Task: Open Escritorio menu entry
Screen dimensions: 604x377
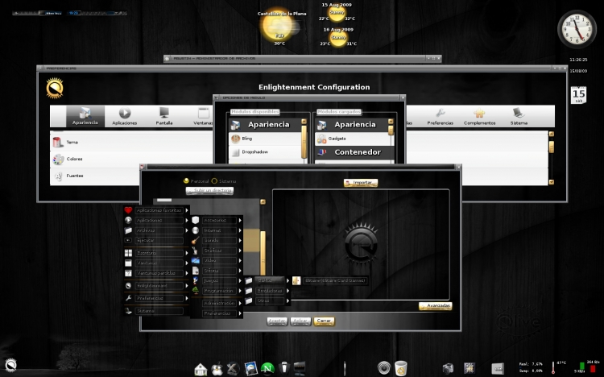Action: (156, 253)
